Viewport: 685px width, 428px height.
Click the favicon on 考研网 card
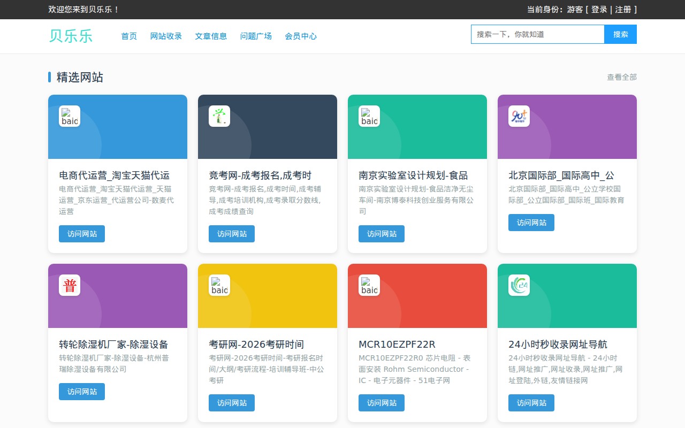tap(219, 285)
